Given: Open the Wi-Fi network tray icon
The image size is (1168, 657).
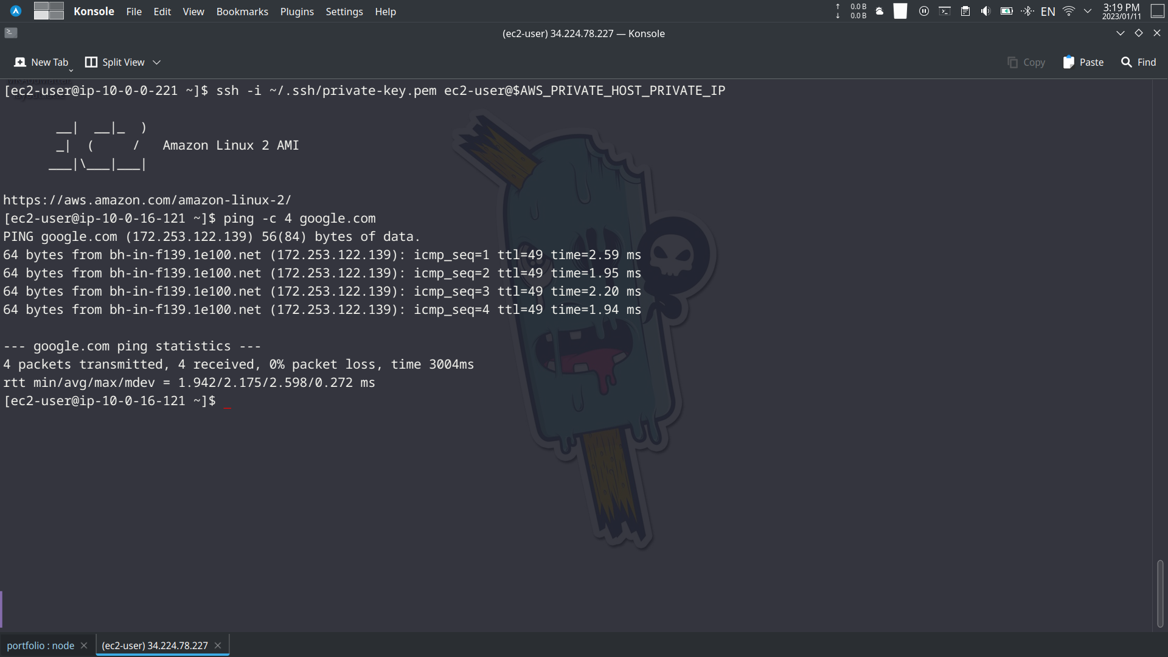Looking at the screenshot, I should click(x=1068, y=12).
